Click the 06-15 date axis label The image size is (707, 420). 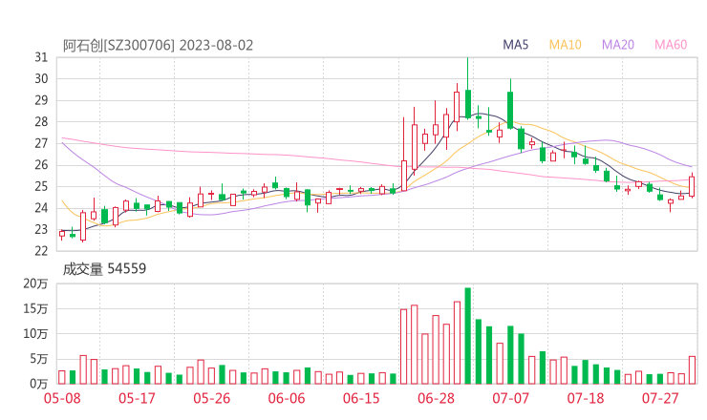coord(361,398)
